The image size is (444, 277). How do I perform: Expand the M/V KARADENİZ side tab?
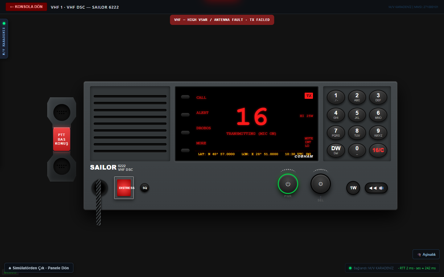(4, 39)
